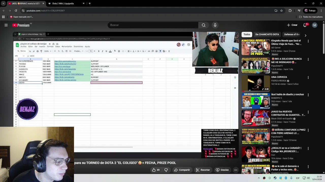Open options for DIEALIS se va a CANADÁ video
The height and width of the screenshot is (182, 325).
[x=308, y=148]
